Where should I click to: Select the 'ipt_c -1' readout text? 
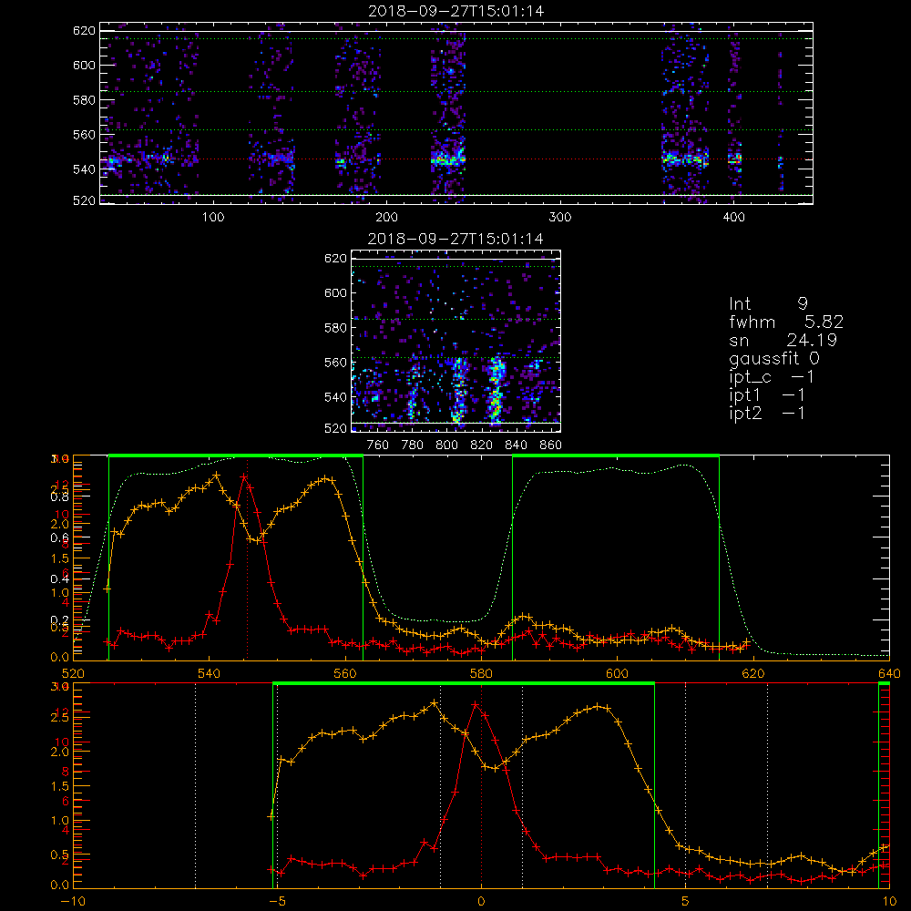click(x=772, y=377)
